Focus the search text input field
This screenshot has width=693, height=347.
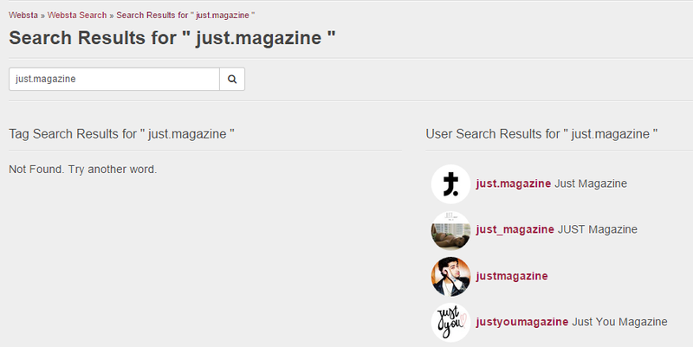[x=113, y=79]
